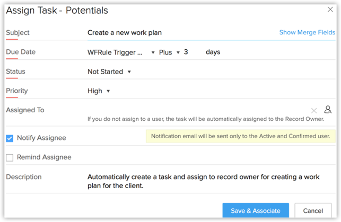The height and width of the screenshot is (222, 341).
Task: Enable the Remind Assignee checkbox
Action: (x=10, y=157)
